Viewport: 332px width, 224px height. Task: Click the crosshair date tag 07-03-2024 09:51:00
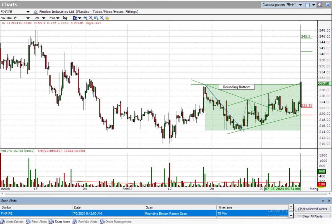point(282,189)
